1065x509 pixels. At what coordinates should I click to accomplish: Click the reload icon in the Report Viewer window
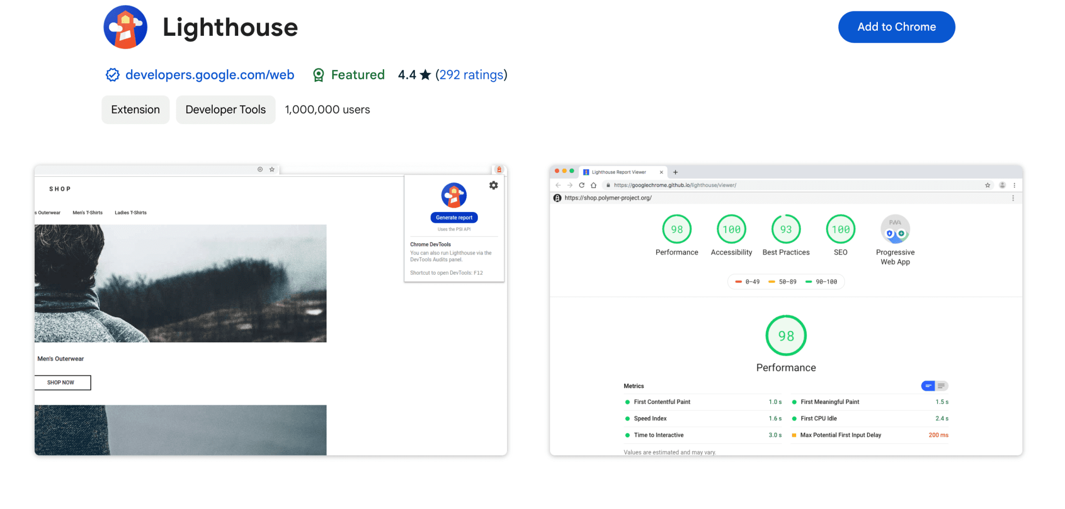pos(581,185)
